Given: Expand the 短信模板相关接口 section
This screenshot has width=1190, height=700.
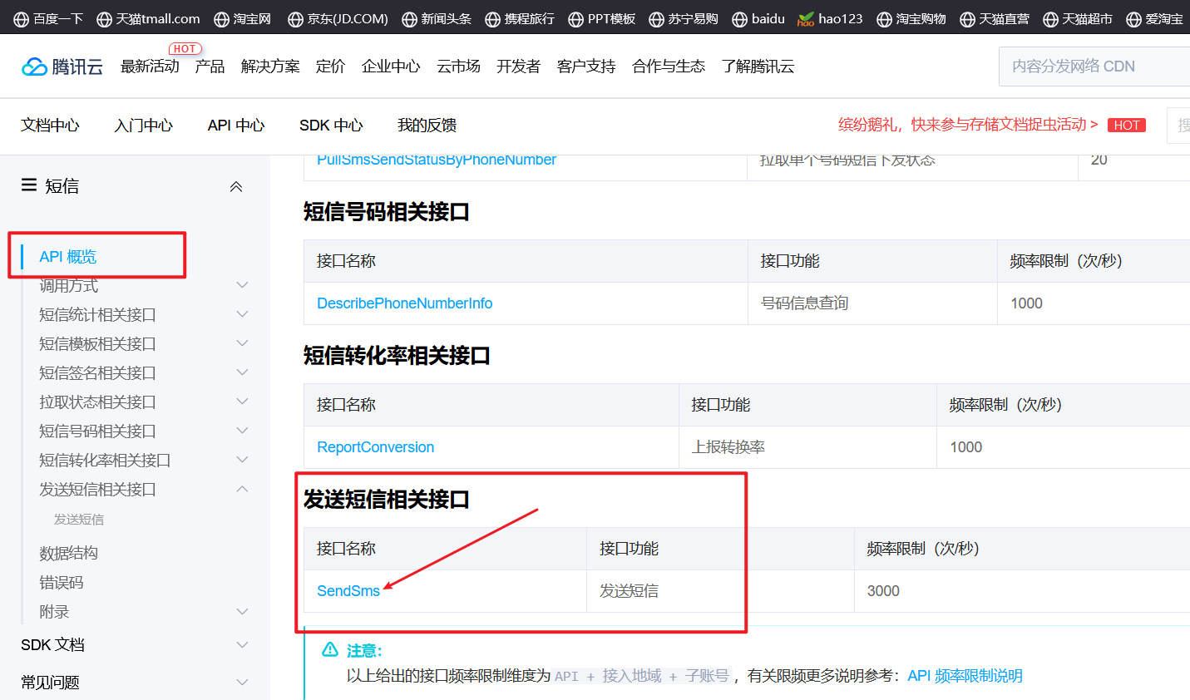Looking at the screenshot, I should [242, 343].
